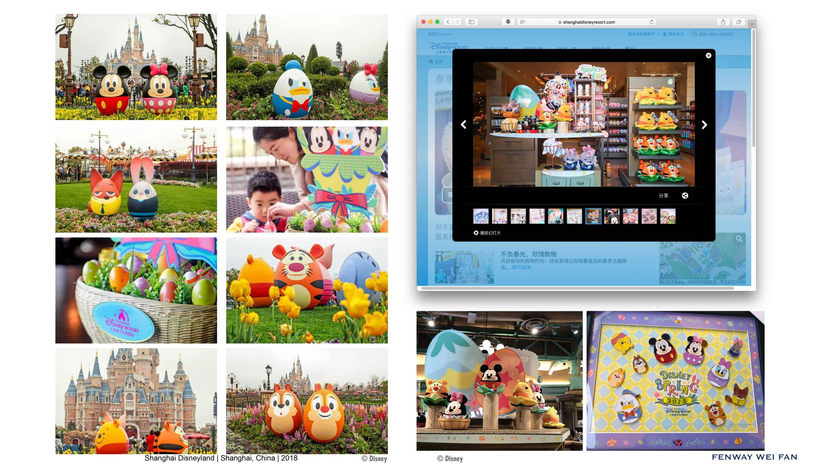This screenshot has height=476, width=820.
Task: Open the downloads arrow button in Safari toolbar
Action: click(508, 22)
